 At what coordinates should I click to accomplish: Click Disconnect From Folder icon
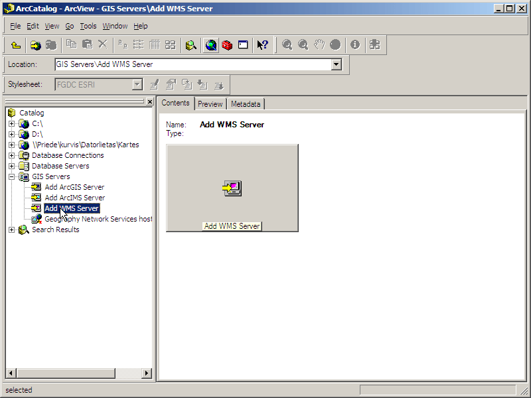pos(51,44)
